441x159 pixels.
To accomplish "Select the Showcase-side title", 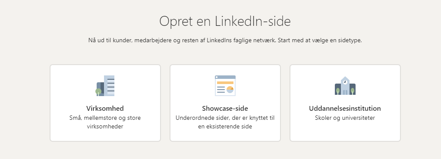I will (225, 109).
